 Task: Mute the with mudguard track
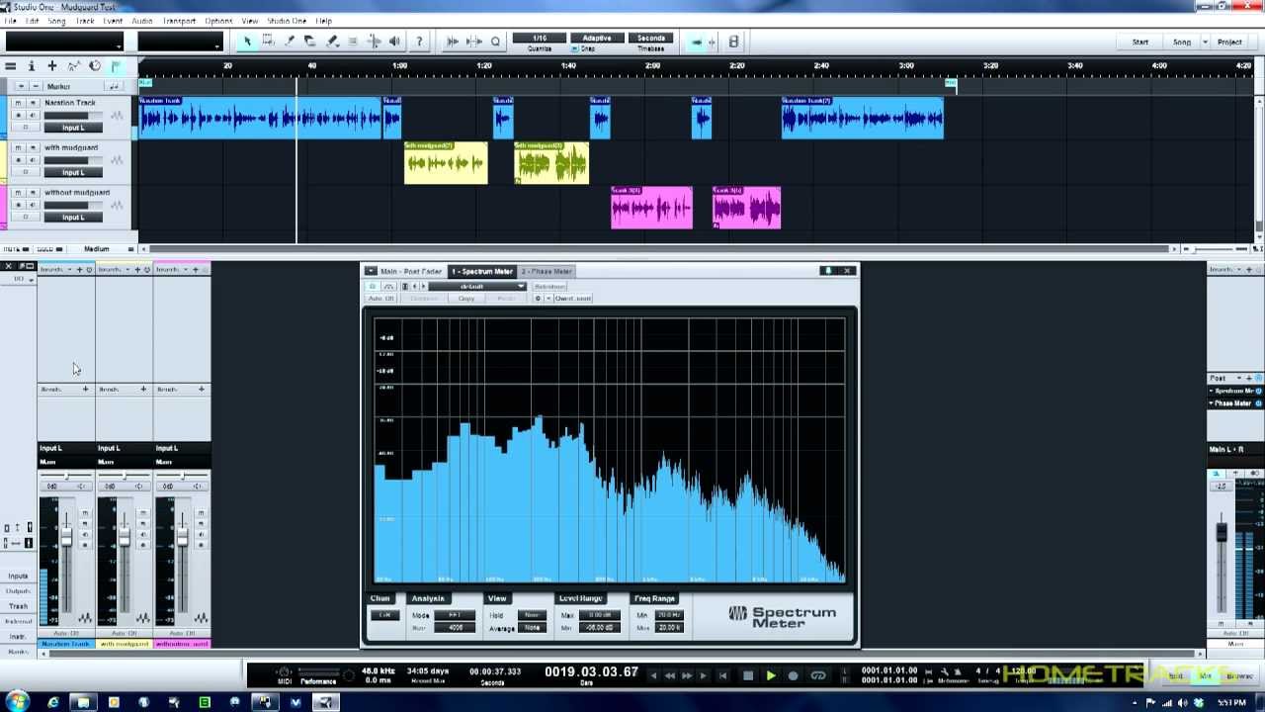[x=18, y=147]
